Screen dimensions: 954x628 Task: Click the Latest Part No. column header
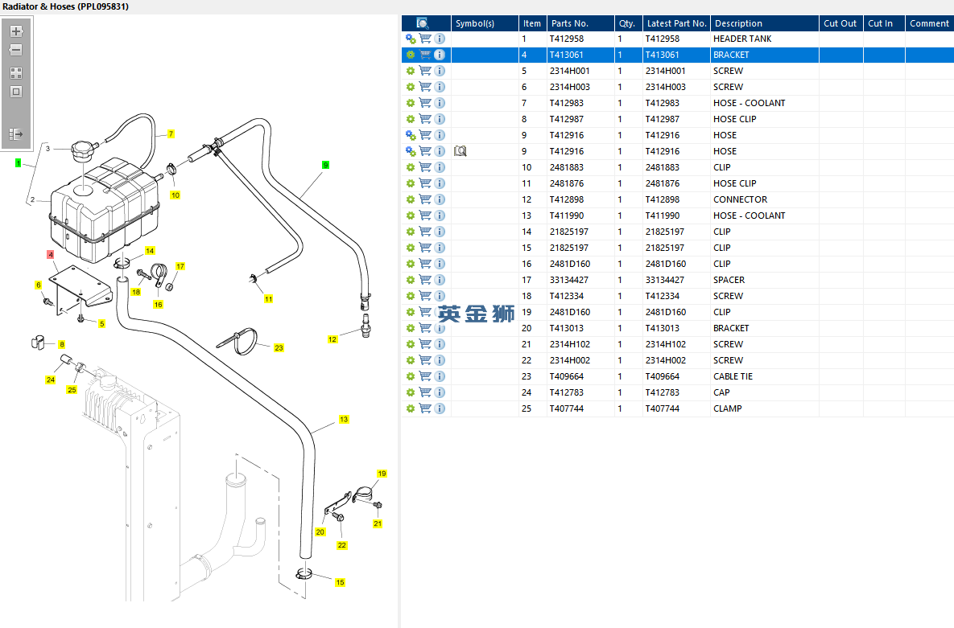click(676, 23)
